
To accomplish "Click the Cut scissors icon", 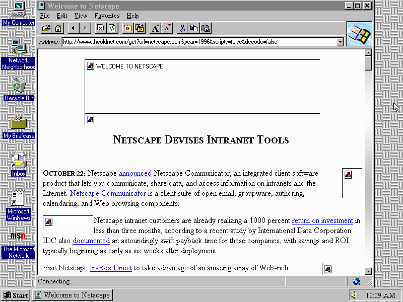I will click(x=182, y=28).
